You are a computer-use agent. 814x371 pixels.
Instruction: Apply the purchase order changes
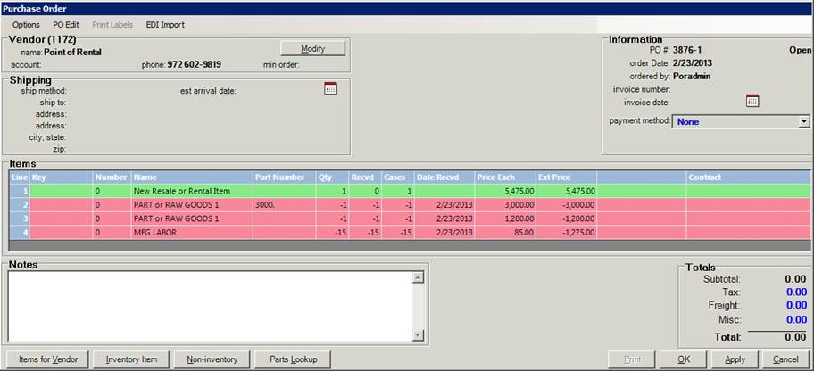click(x=735, y=359)
